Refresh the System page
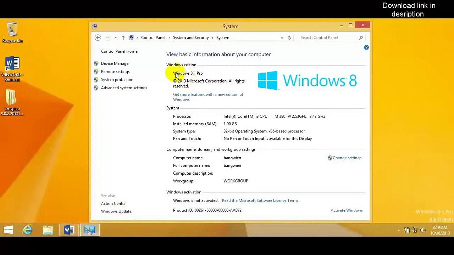This screenshot has width=454, height=255. coord(289,38)
